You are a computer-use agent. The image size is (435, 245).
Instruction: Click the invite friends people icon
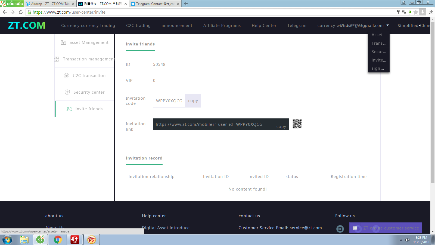click(x=69, y=109)
